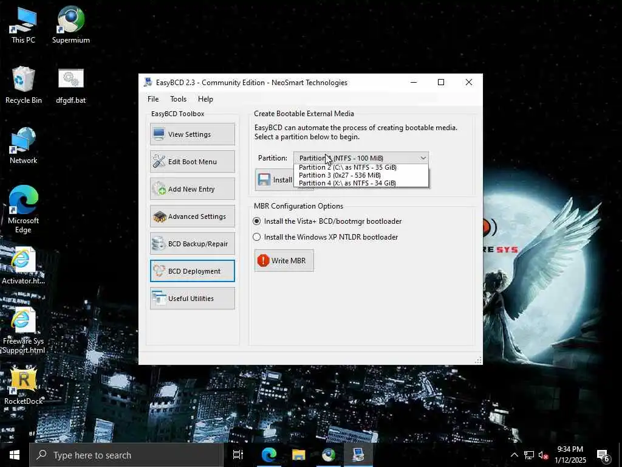Close the EasyBCD window

tap(469, 82)
